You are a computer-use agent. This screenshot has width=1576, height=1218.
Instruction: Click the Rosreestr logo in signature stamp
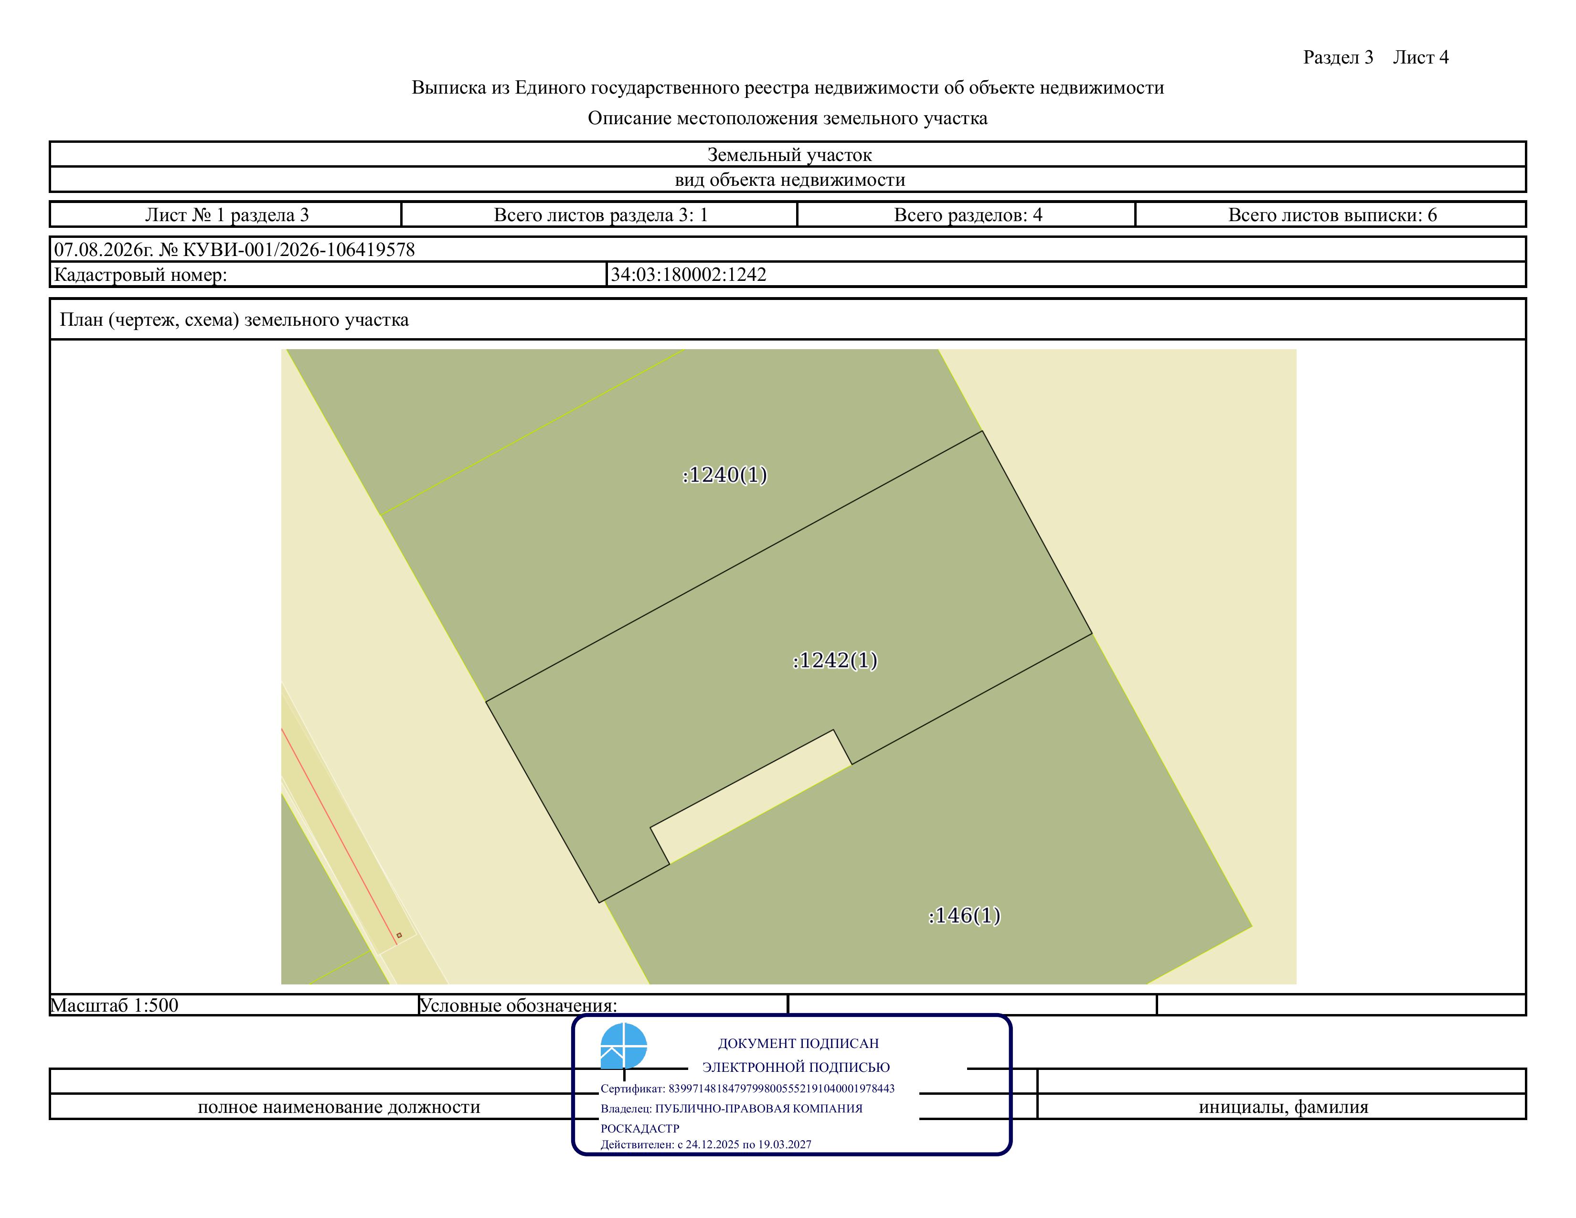coord(623,1046)
